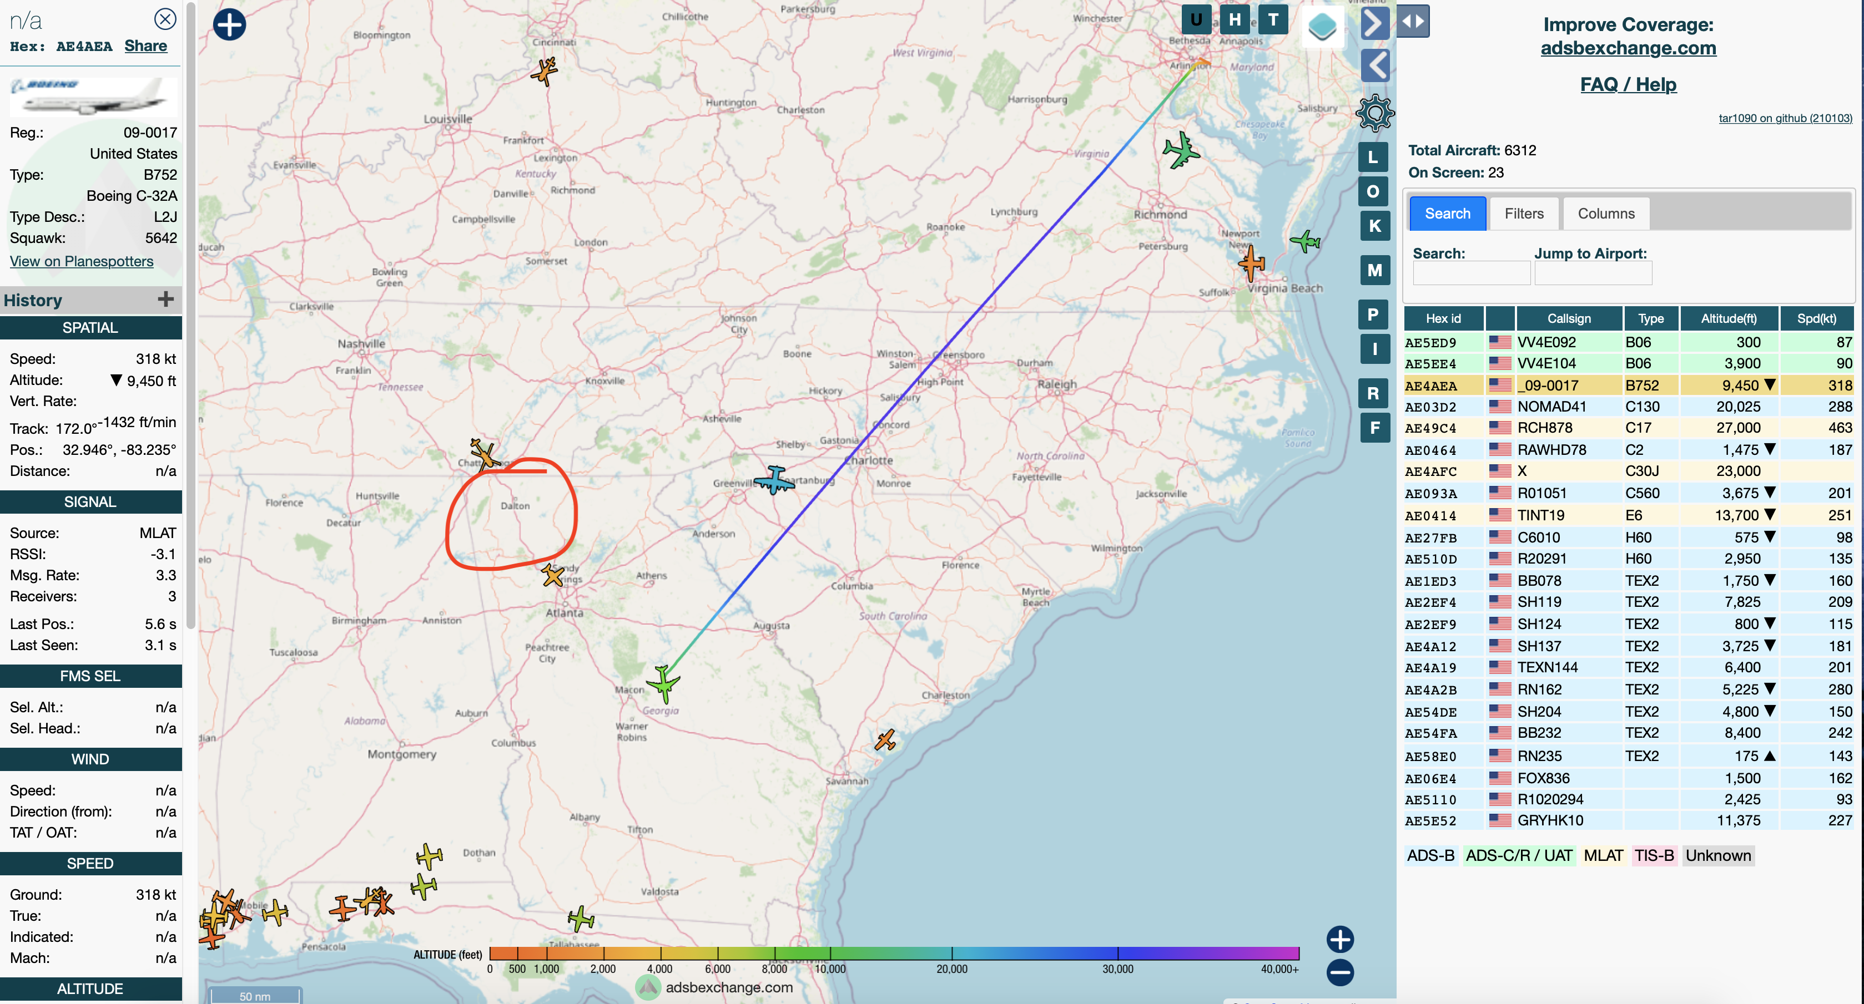Click the SPATIAL section header
Screen dimensions: 1864x1004
coord(90,328)
